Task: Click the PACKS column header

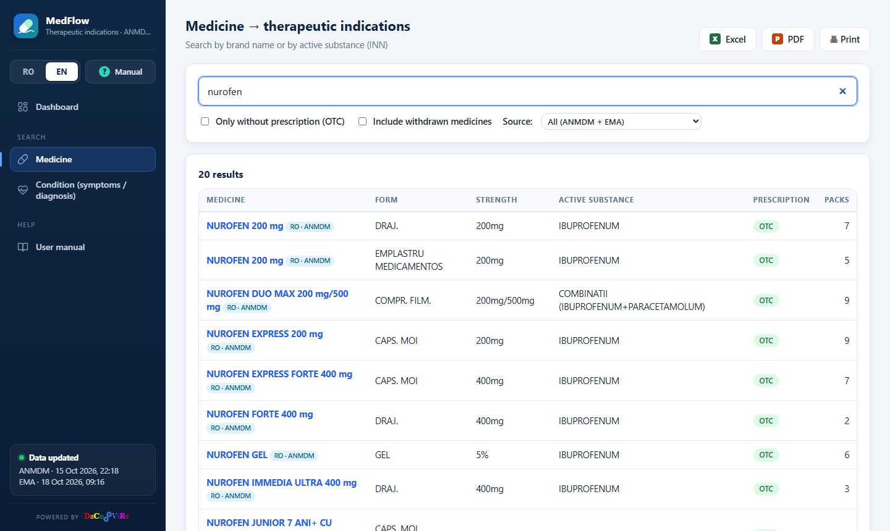Action: [x=837, y=200]
